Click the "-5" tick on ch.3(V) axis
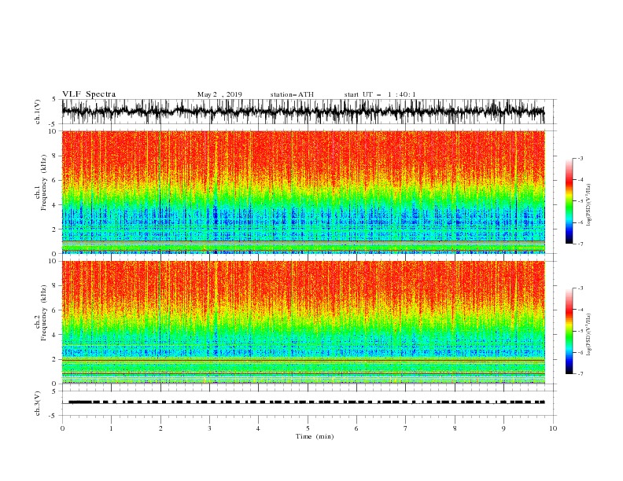The width and height of the screenshot is (623, 481). pyautogui.click(x=53, y=416)
